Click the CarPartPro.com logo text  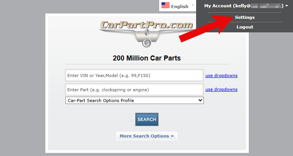[x=146, y=25]
